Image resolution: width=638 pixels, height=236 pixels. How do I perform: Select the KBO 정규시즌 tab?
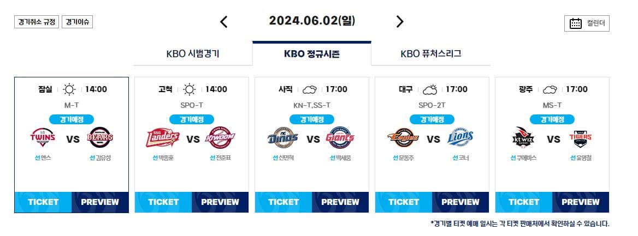point(312,53)
